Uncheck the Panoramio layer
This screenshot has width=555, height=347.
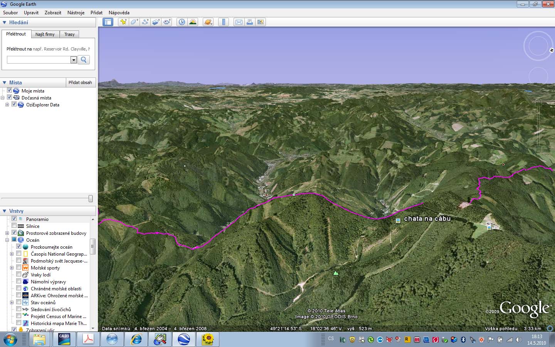[x=14, y=219]
